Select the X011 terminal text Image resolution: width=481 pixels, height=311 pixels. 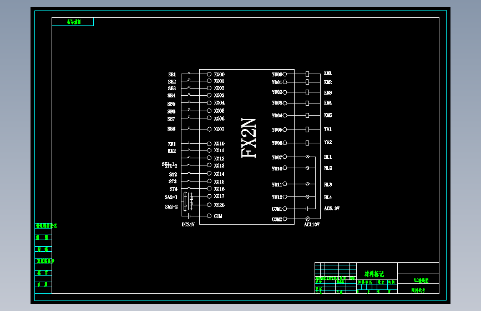(x=219, y=151)
